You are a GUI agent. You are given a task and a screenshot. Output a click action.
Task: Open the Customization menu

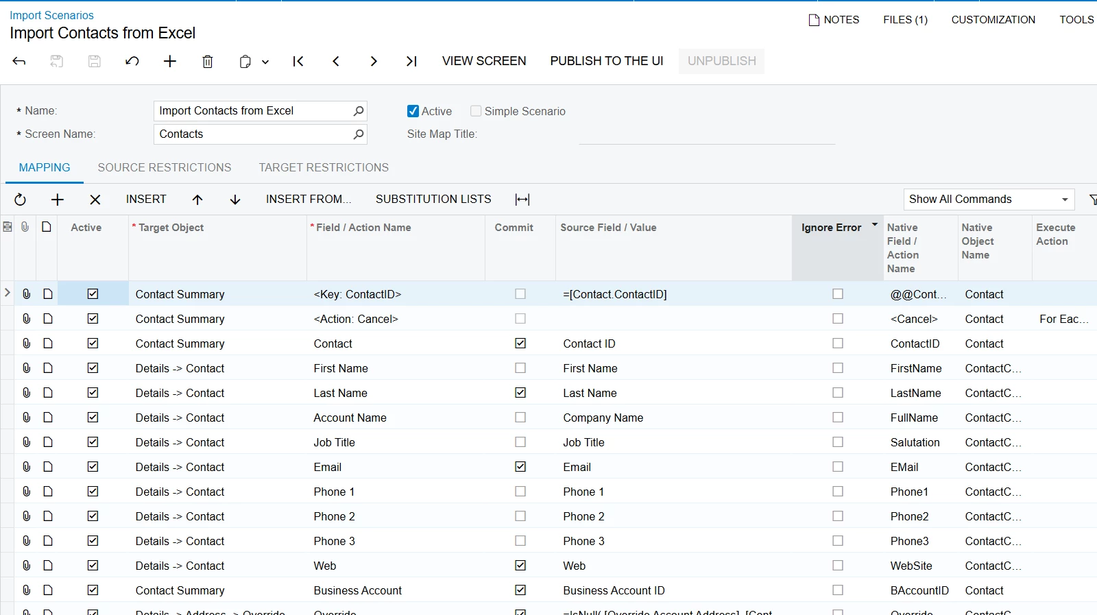pyautogui.click(x=993, y=20)
